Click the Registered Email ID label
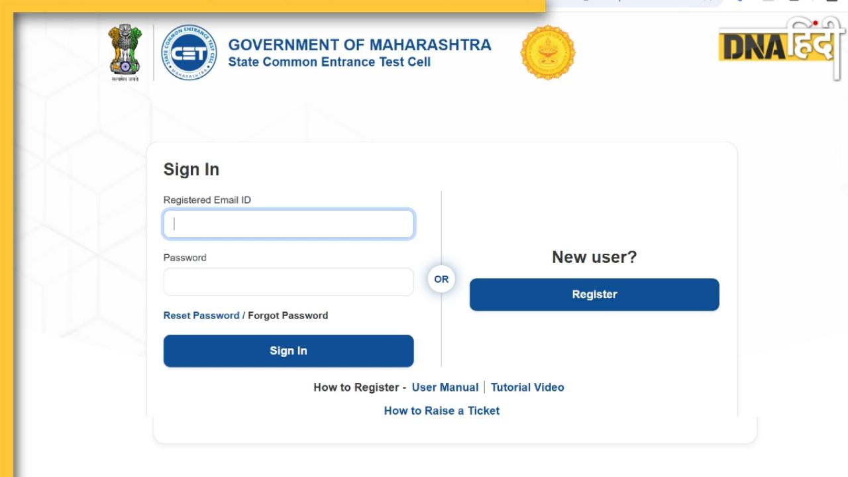Screen dimensions: 848x477 pyautogui.click(x=207, y=200)
